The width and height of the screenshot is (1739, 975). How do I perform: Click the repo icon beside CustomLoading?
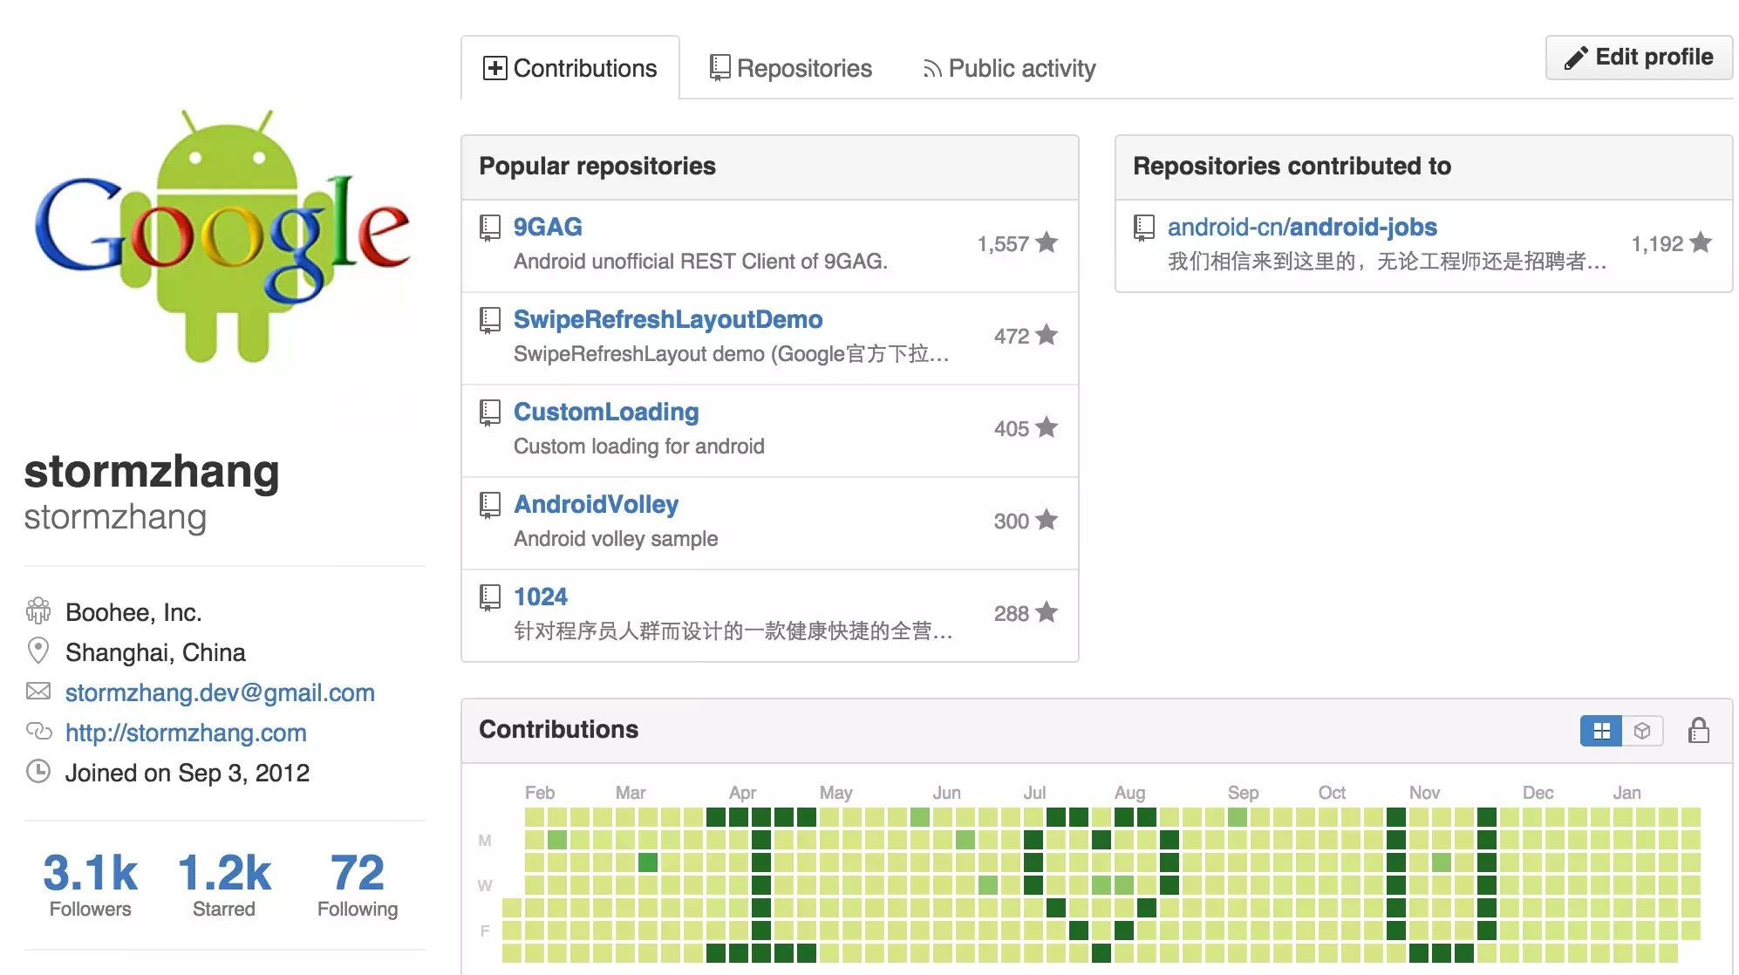(490, 412)
